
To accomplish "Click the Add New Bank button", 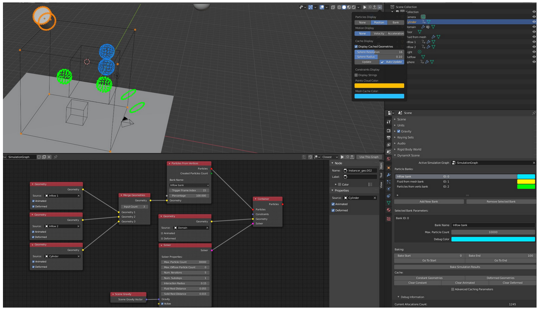I will [x=429, y=202].
